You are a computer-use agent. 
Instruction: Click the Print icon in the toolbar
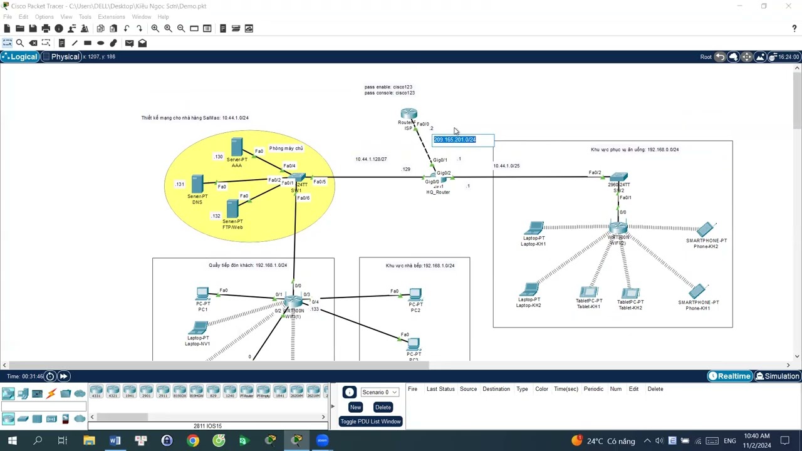pos(46,28)
